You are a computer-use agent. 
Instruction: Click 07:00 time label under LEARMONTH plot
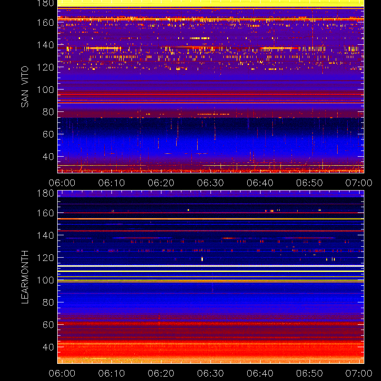tap(359, 373)
